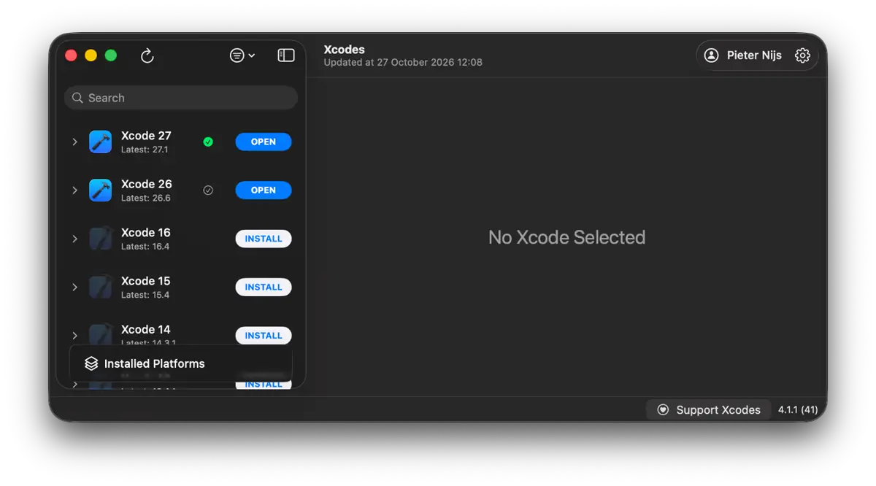Click the 'Latest: 16.4' subtitle
The height and width of the screenshot is (486, 876).
[145, 247]
